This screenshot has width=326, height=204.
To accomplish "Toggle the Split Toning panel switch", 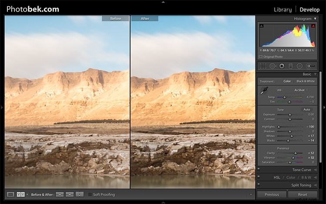I will 259,184.
